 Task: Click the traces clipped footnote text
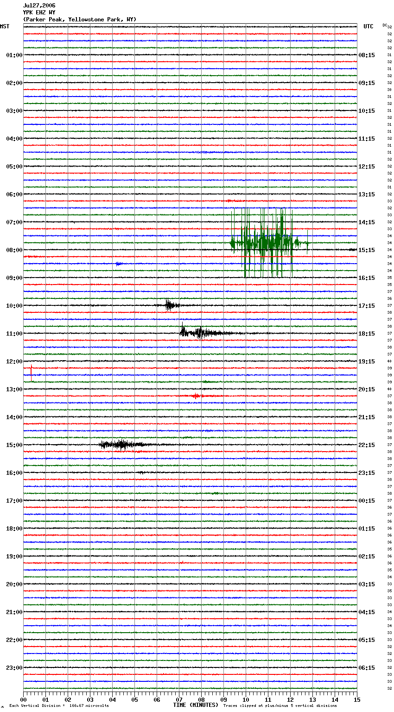click(280, 706)
